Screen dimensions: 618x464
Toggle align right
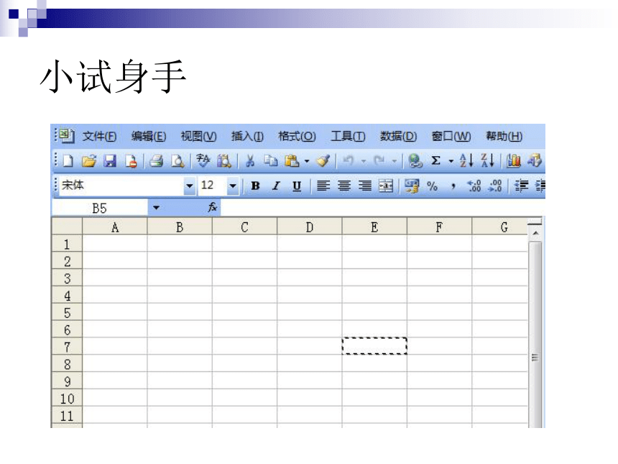tap(365, 186)
